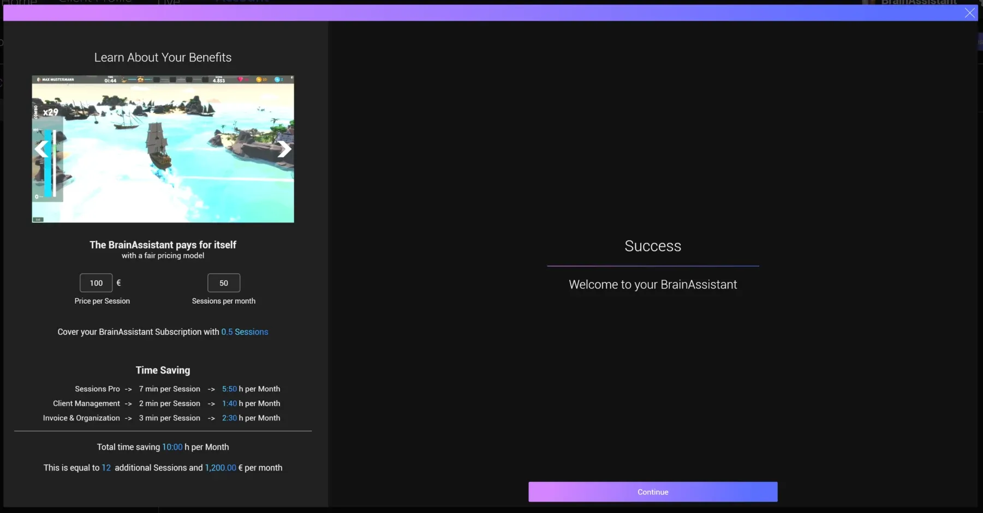Focus the Price per Session input field
Viewport: 983px width, 513px height.
pos(96,283)
